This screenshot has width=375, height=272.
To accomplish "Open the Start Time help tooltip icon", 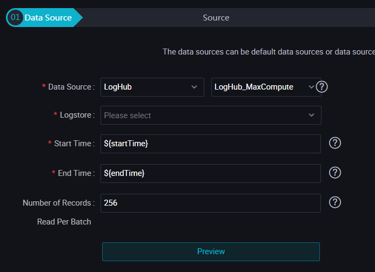I will click(x=335, y=143).
